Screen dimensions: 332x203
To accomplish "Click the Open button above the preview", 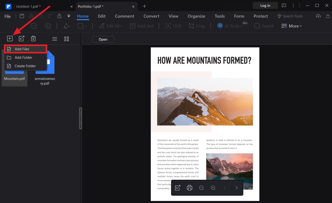I will coord(103,39).
